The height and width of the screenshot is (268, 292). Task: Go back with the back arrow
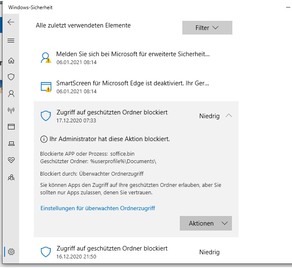click(11, 22)
